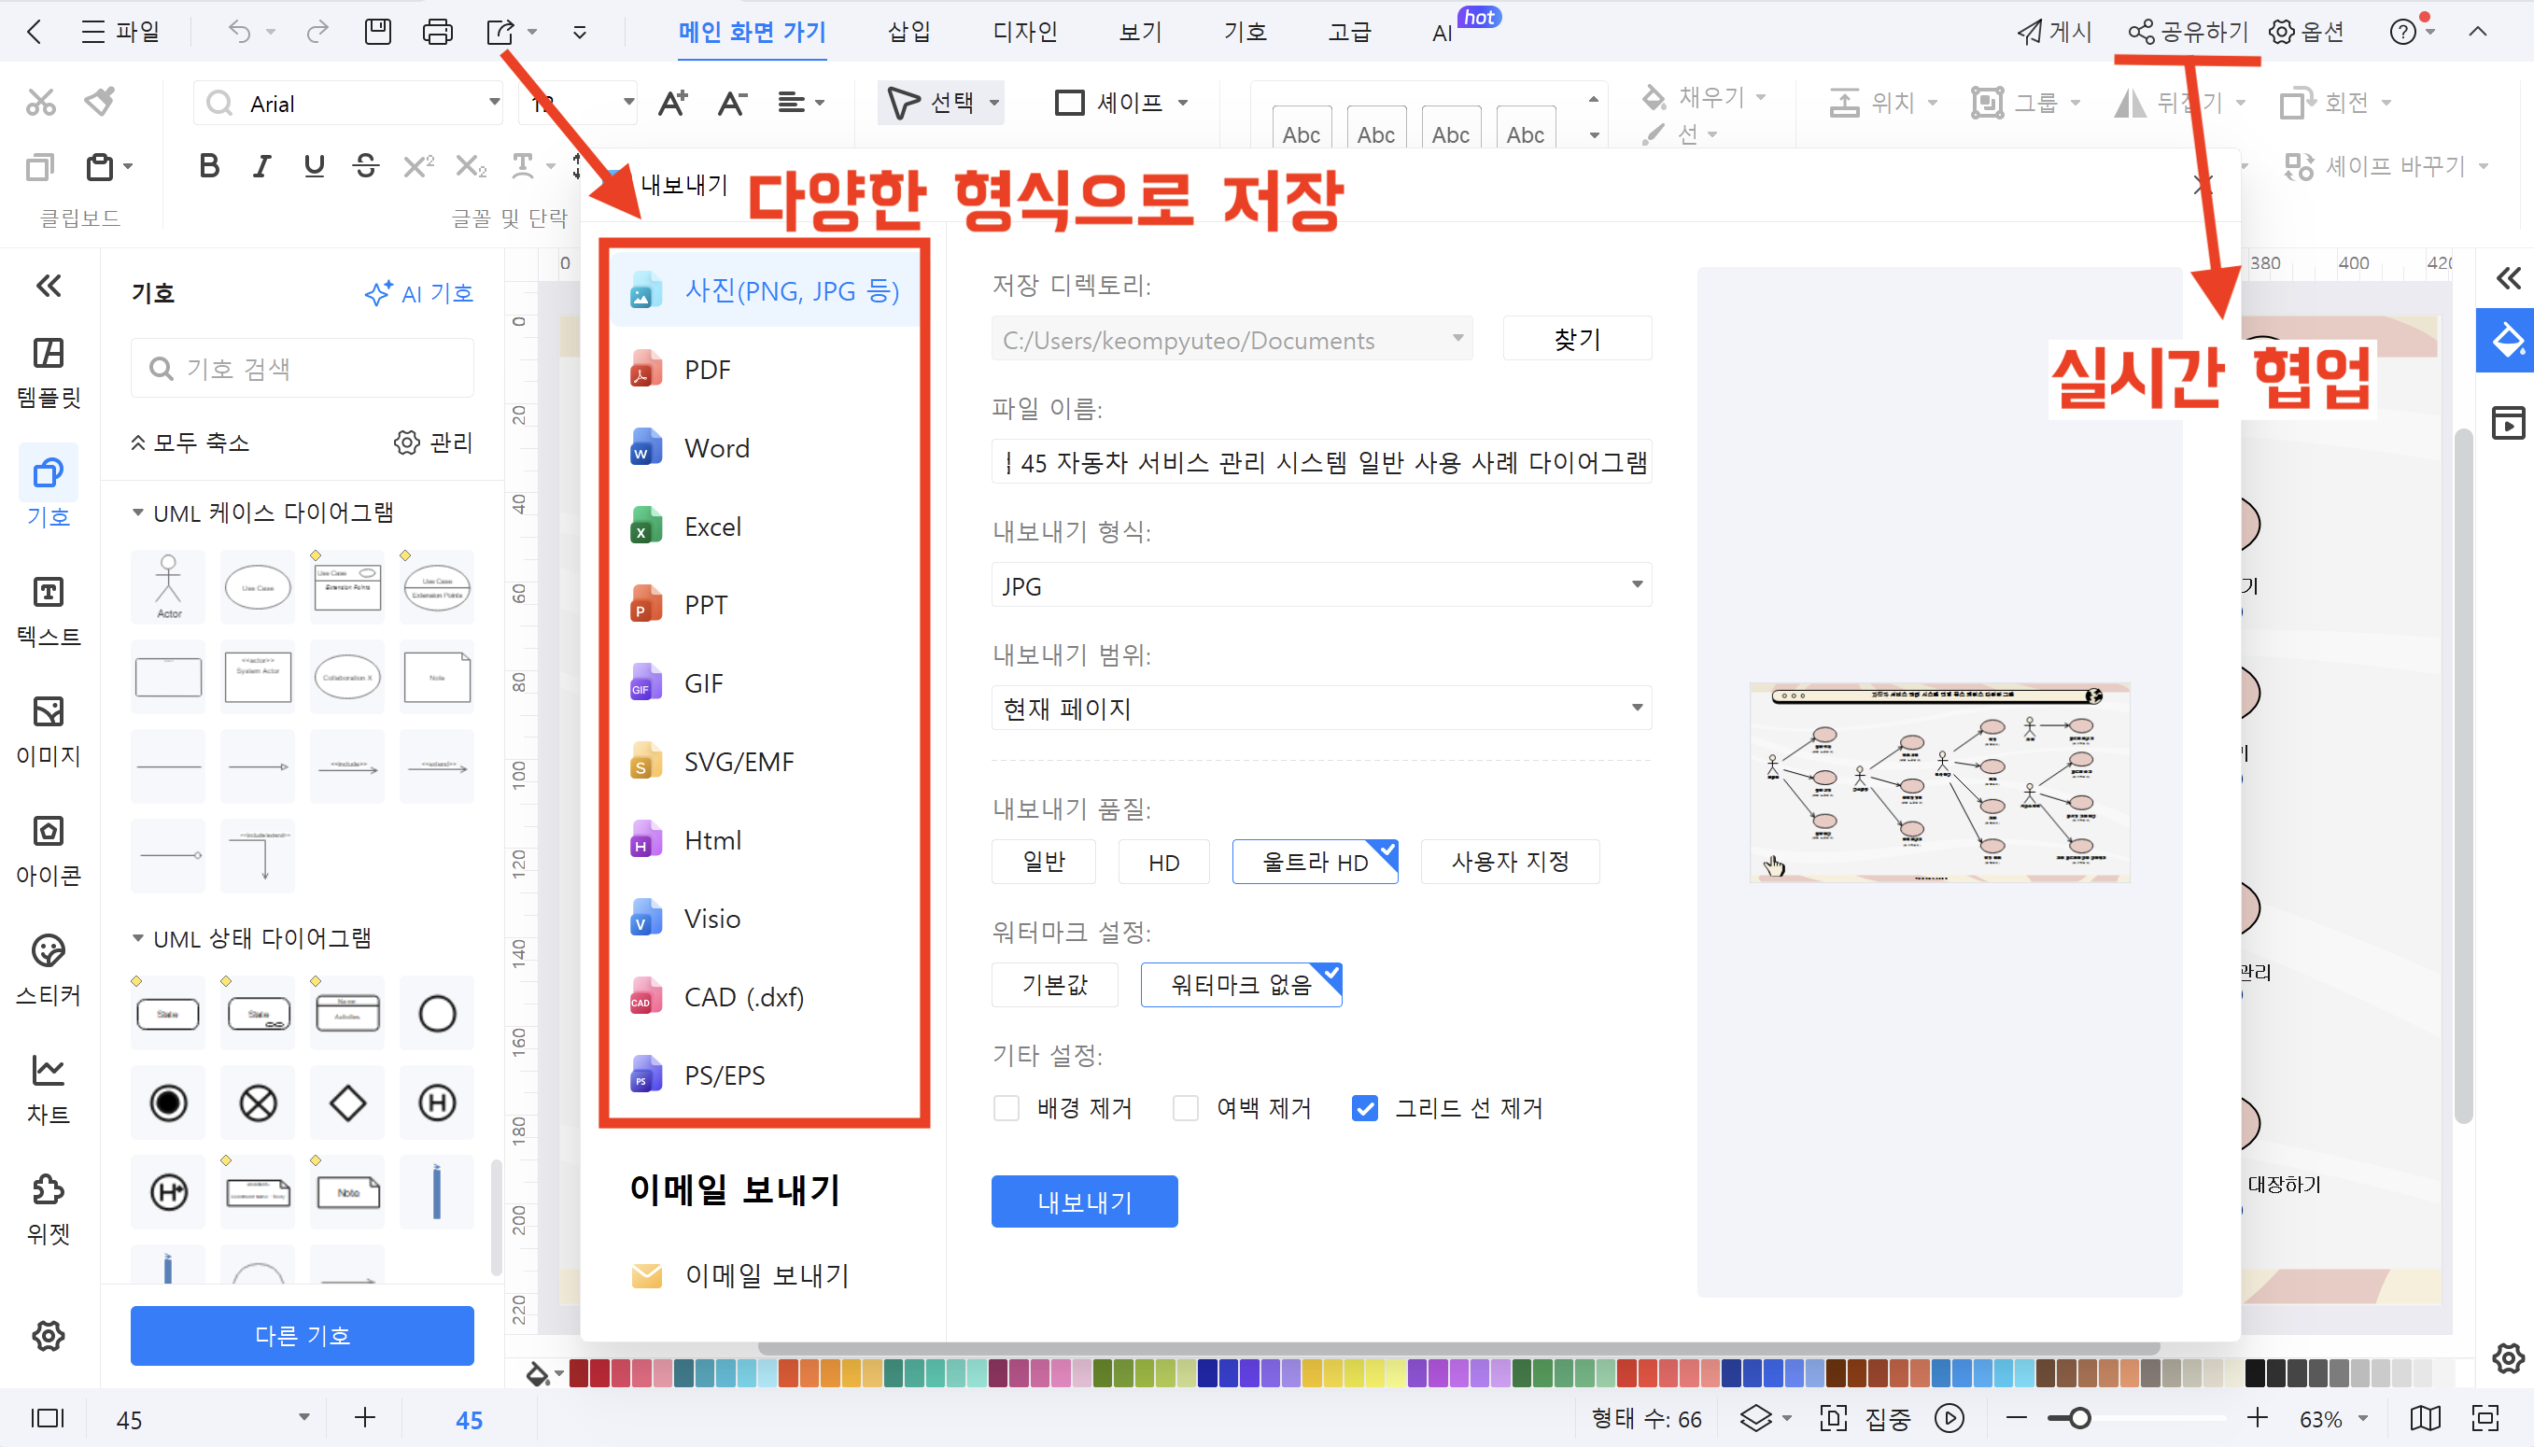
Task: Choose PDF export format
Action: click(x=708, y=370)
